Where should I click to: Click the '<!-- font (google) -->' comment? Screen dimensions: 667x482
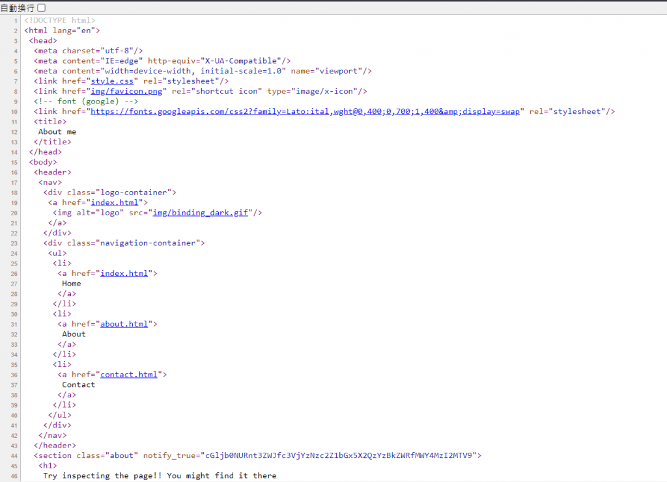click(x=86, y=101)
